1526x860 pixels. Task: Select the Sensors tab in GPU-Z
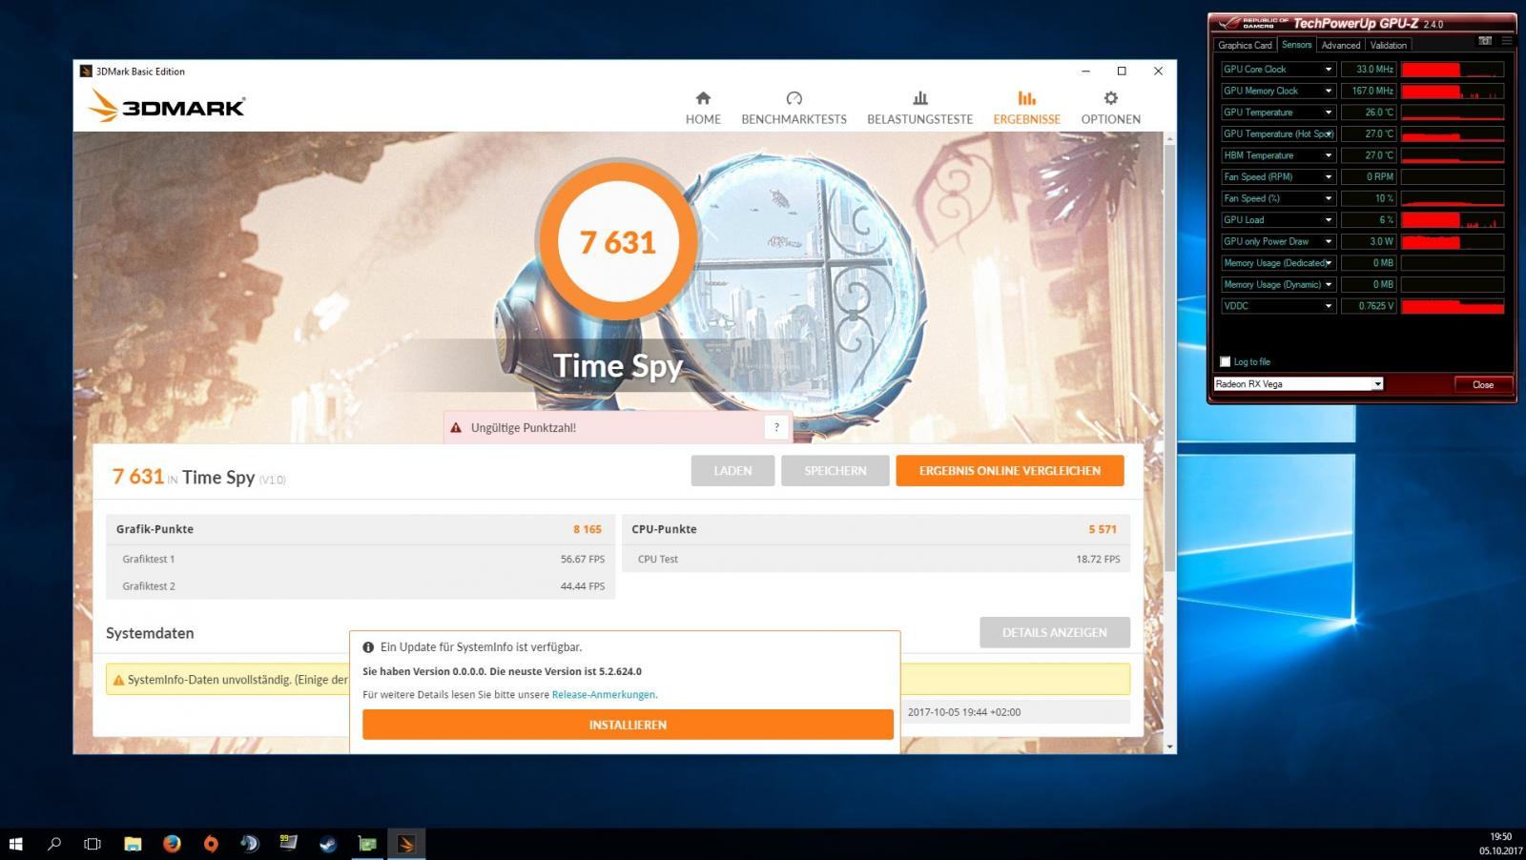click(1296, 45)
